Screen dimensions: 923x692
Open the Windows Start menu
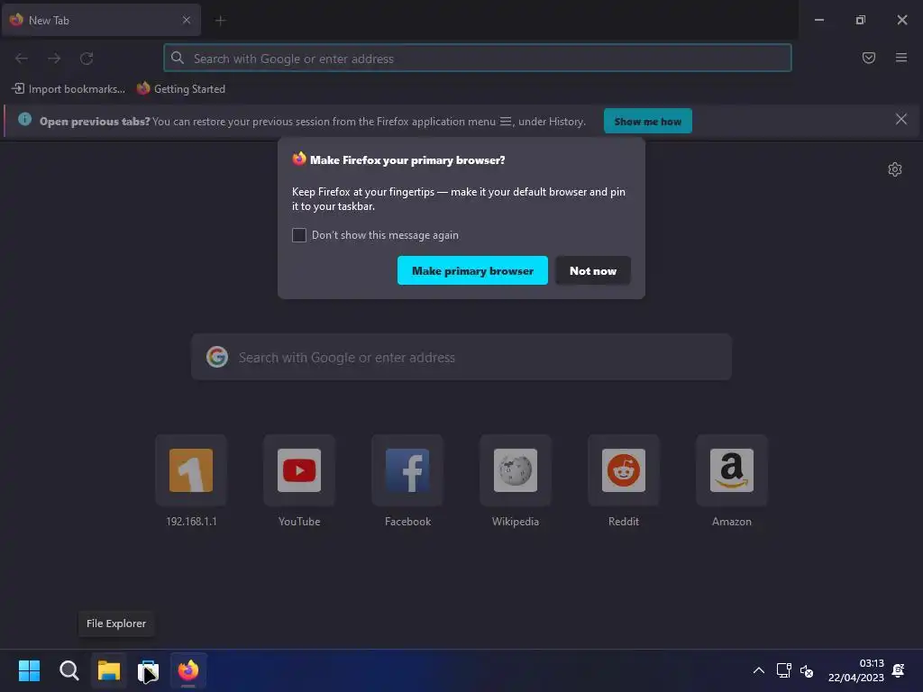(x=29, y=670)
